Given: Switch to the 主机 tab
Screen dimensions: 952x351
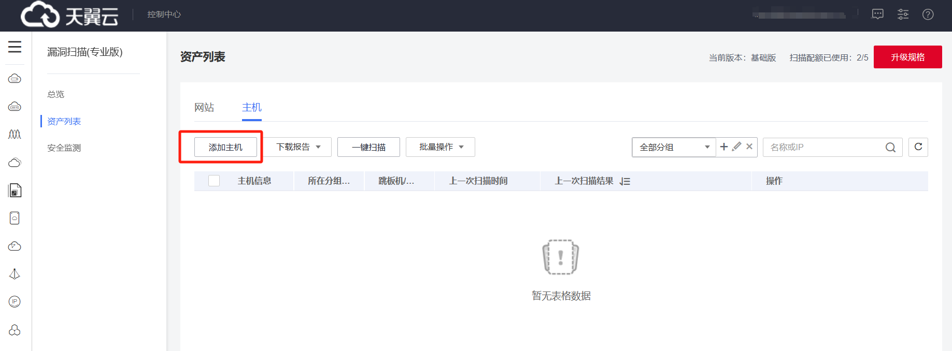Looking at the screenshot, I should (252, 107).
